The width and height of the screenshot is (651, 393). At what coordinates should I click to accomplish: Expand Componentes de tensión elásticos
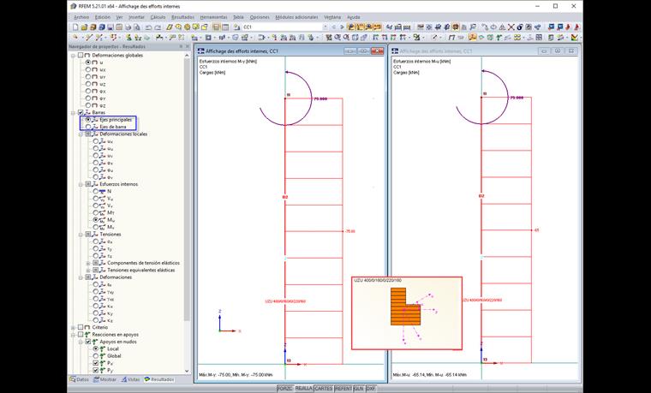pos(88,263)
